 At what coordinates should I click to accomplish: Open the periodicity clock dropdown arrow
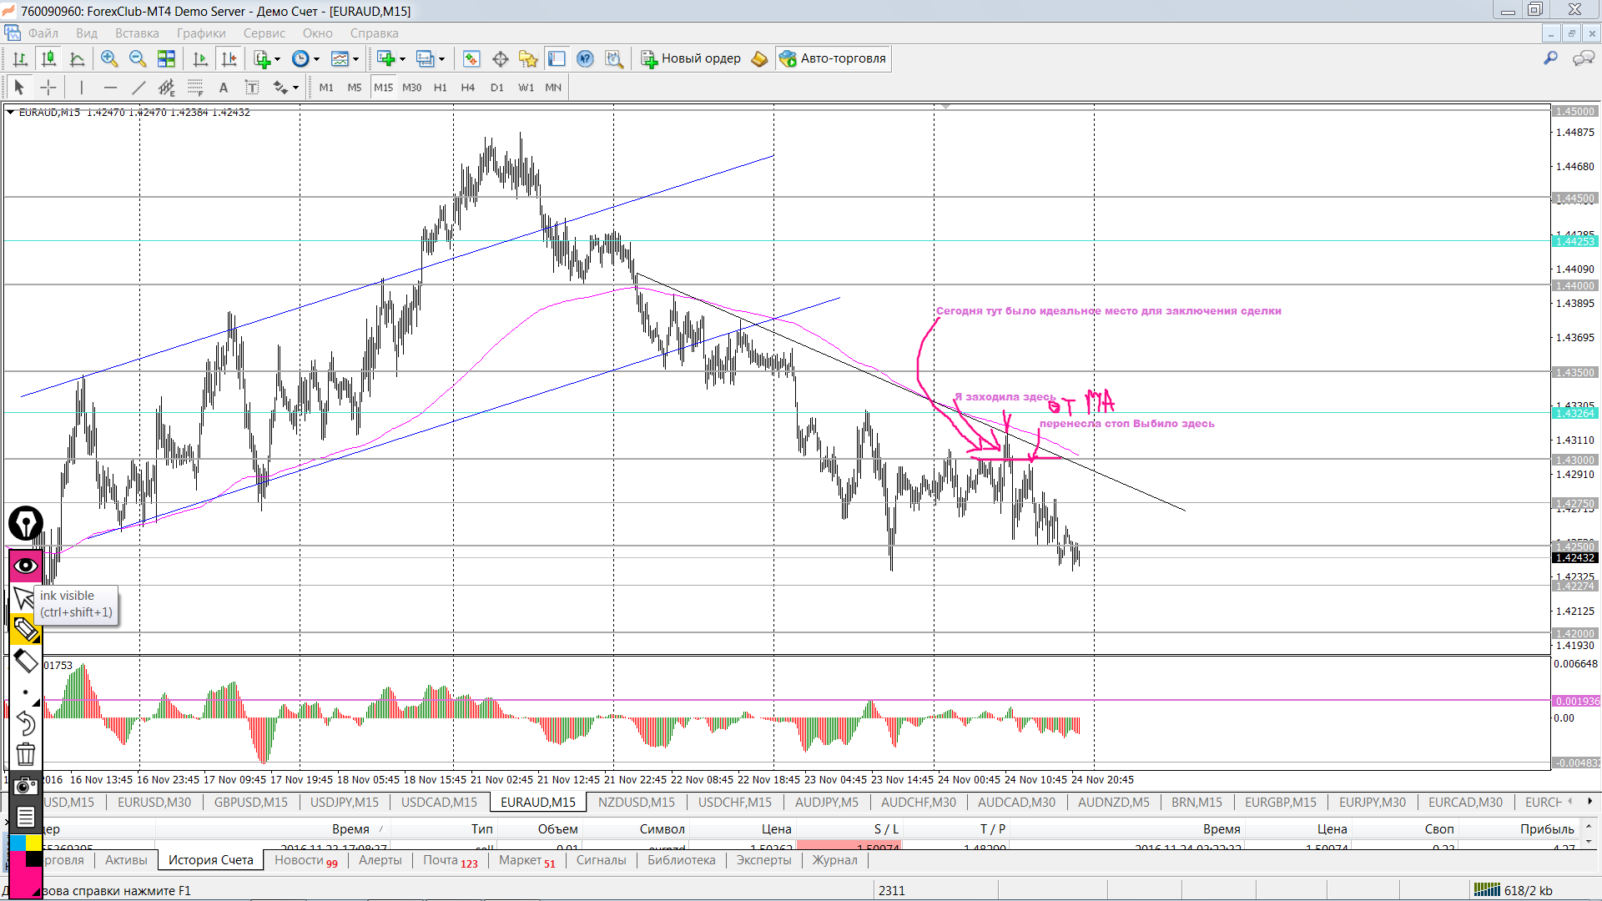(x=316, y=59)
